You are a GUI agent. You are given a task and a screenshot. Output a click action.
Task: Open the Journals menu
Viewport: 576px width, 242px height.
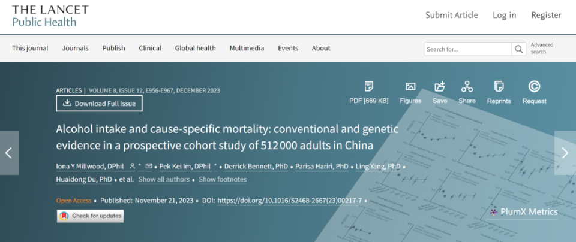pyautogui.click(x=75, y=49)
